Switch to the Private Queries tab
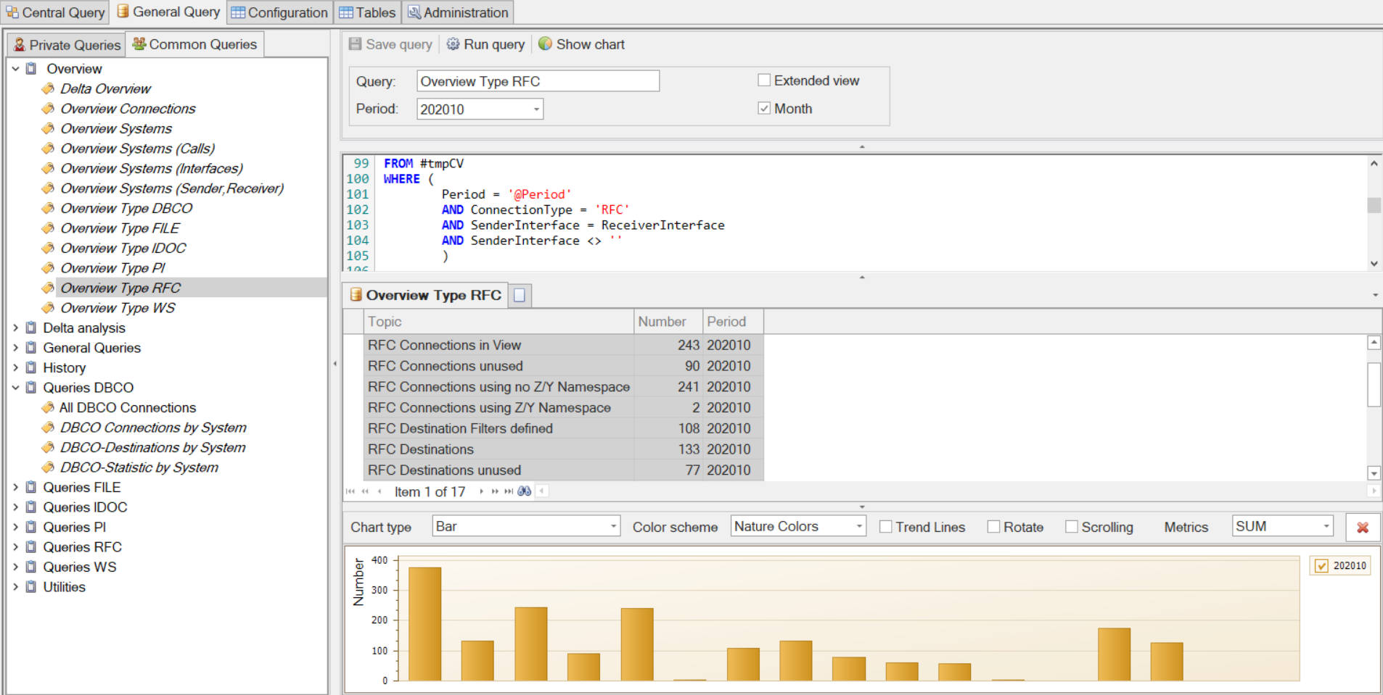Screen dimensions: 1383x695 (67, 45)
